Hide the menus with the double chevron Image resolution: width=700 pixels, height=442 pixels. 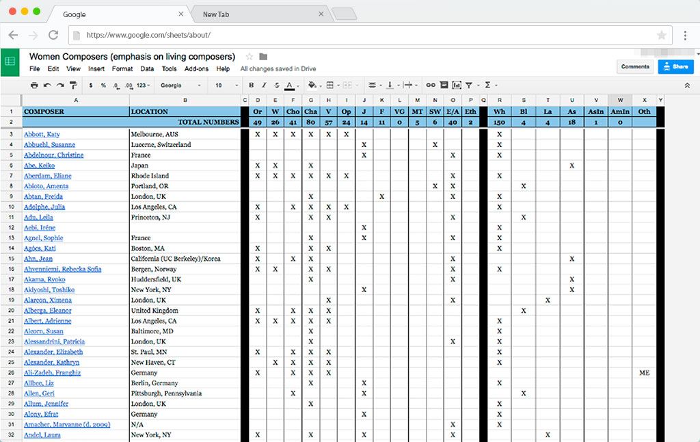tap(687, 85)
